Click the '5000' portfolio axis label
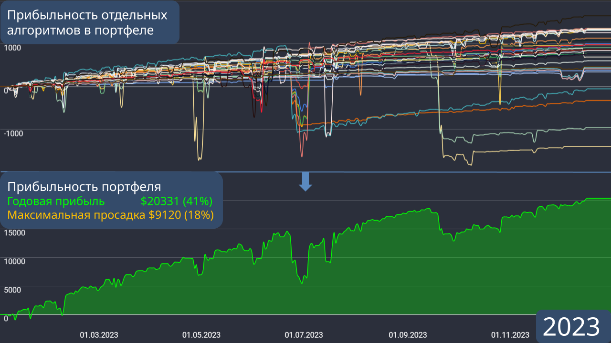Screen dimensions: 611x343 12,290
